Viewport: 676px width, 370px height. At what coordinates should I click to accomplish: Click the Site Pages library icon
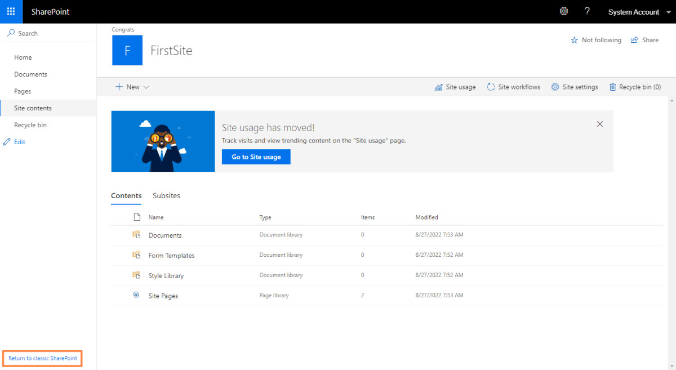click(x=136, y=295)
